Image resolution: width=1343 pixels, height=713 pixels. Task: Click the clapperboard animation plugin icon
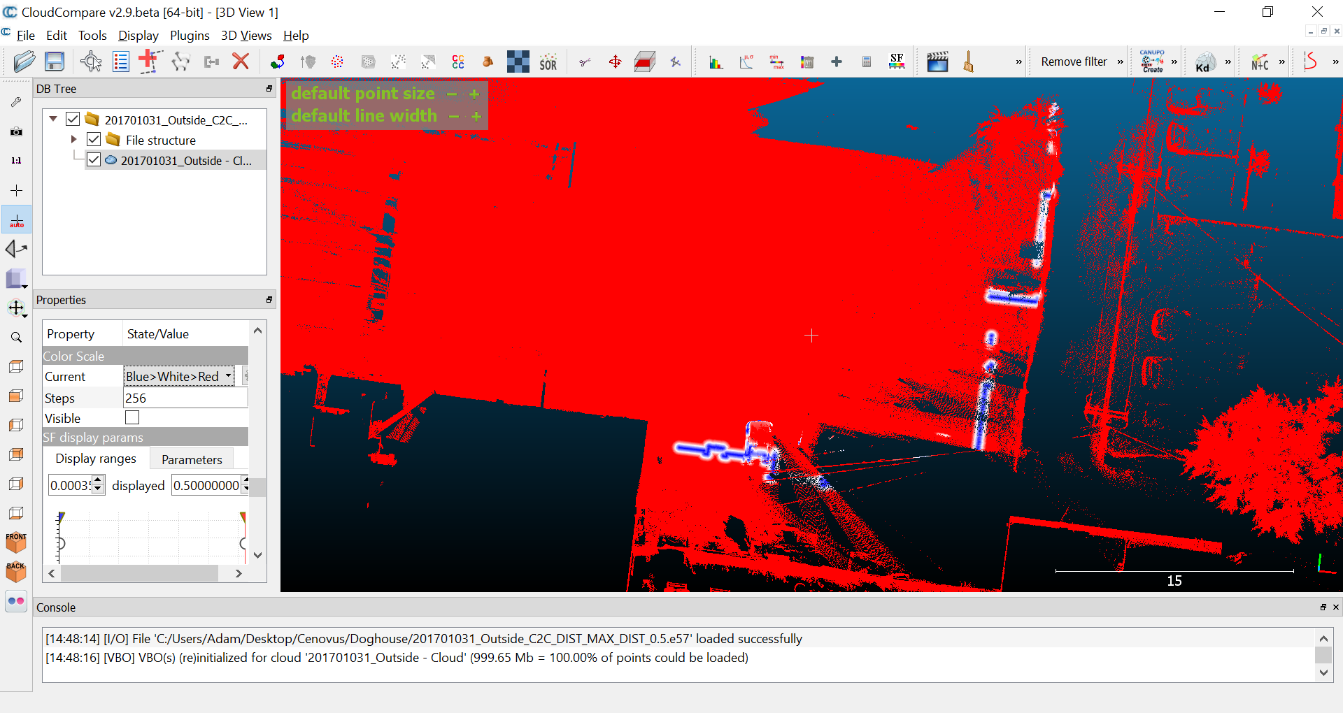(x=937, y=62)
